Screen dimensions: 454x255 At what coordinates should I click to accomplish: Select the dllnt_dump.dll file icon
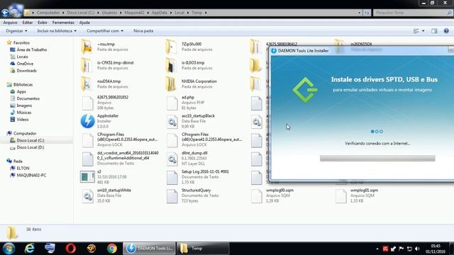click(x=172, y=159)
